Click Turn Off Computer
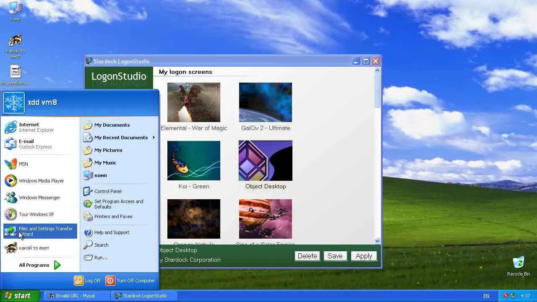The image size is (537, 302). [130, 281]
